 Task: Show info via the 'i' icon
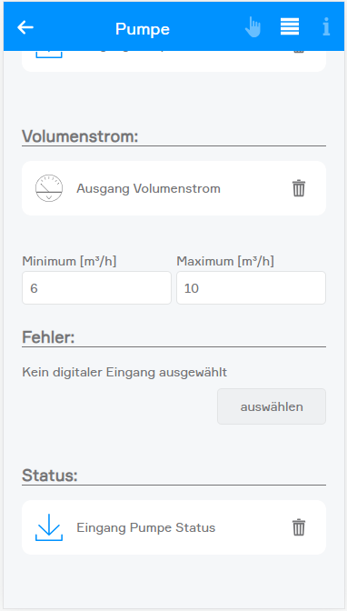326,27
